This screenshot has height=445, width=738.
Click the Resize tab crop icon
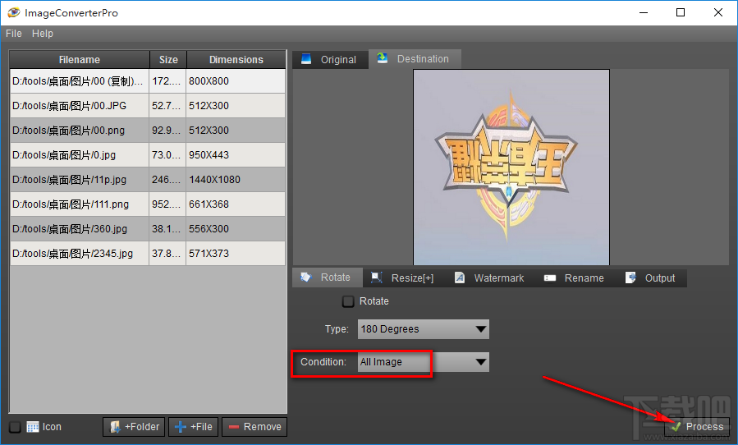[376, 278]
